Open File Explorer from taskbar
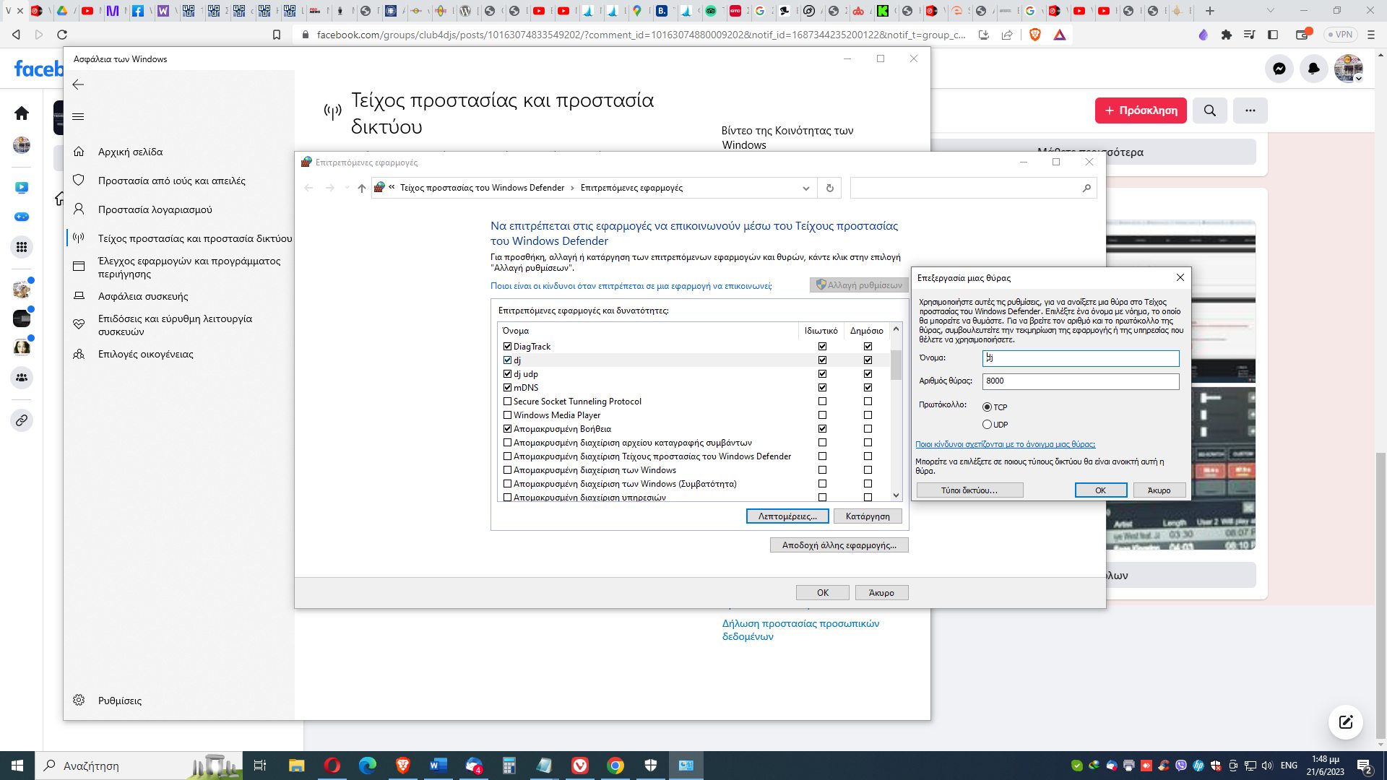The image size is (1387, 780). pyautogui.click(x=296, y=766)
